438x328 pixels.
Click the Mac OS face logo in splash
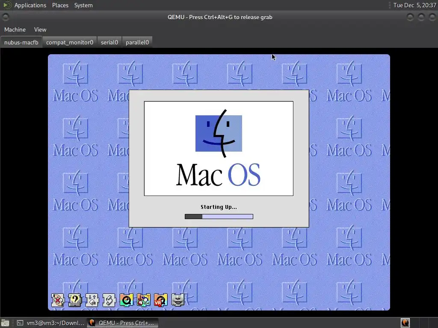(x=219, y=133)
